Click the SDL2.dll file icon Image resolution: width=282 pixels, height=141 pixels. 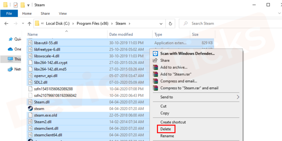tap(30, 82)
